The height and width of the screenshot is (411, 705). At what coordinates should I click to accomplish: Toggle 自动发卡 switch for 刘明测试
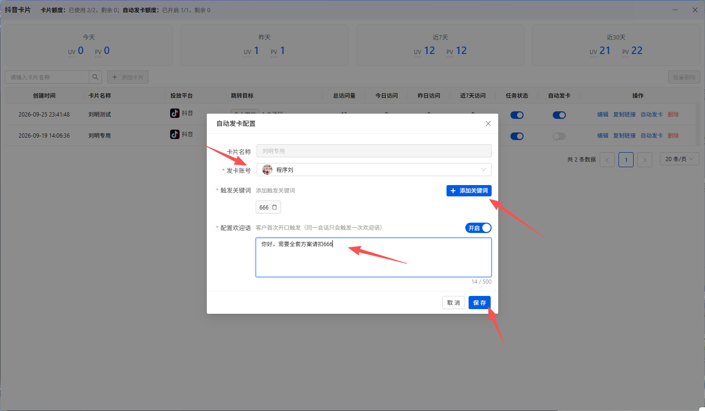[x=559, y=115]
